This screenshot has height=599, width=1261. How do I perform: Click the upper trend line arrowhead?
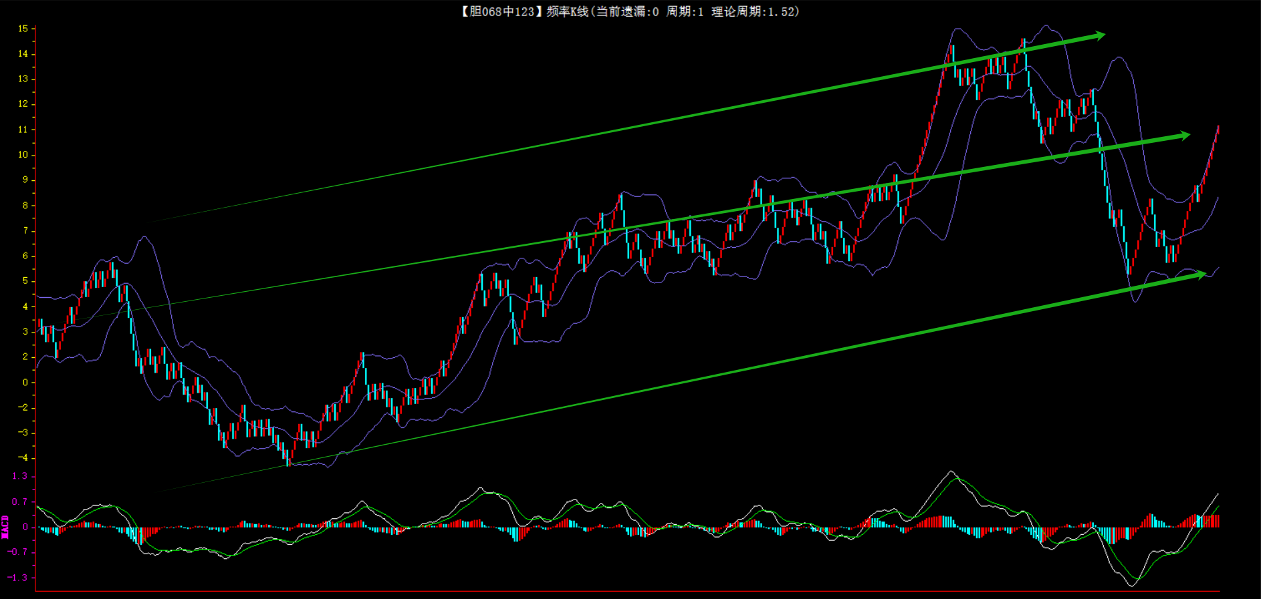coord(1099,35)
